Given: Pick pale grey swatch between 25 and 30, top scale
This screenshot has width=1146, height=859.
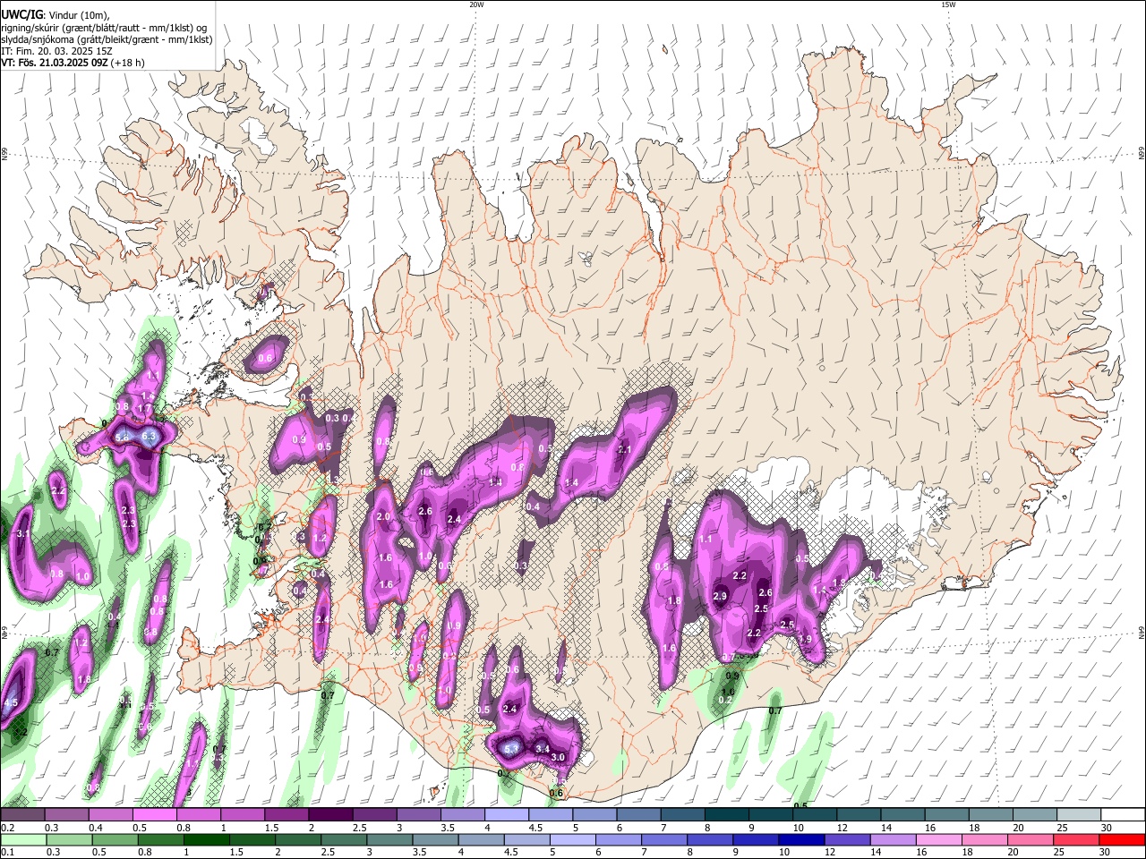Looking at the screenshot, I should (x=1080, y=814).
